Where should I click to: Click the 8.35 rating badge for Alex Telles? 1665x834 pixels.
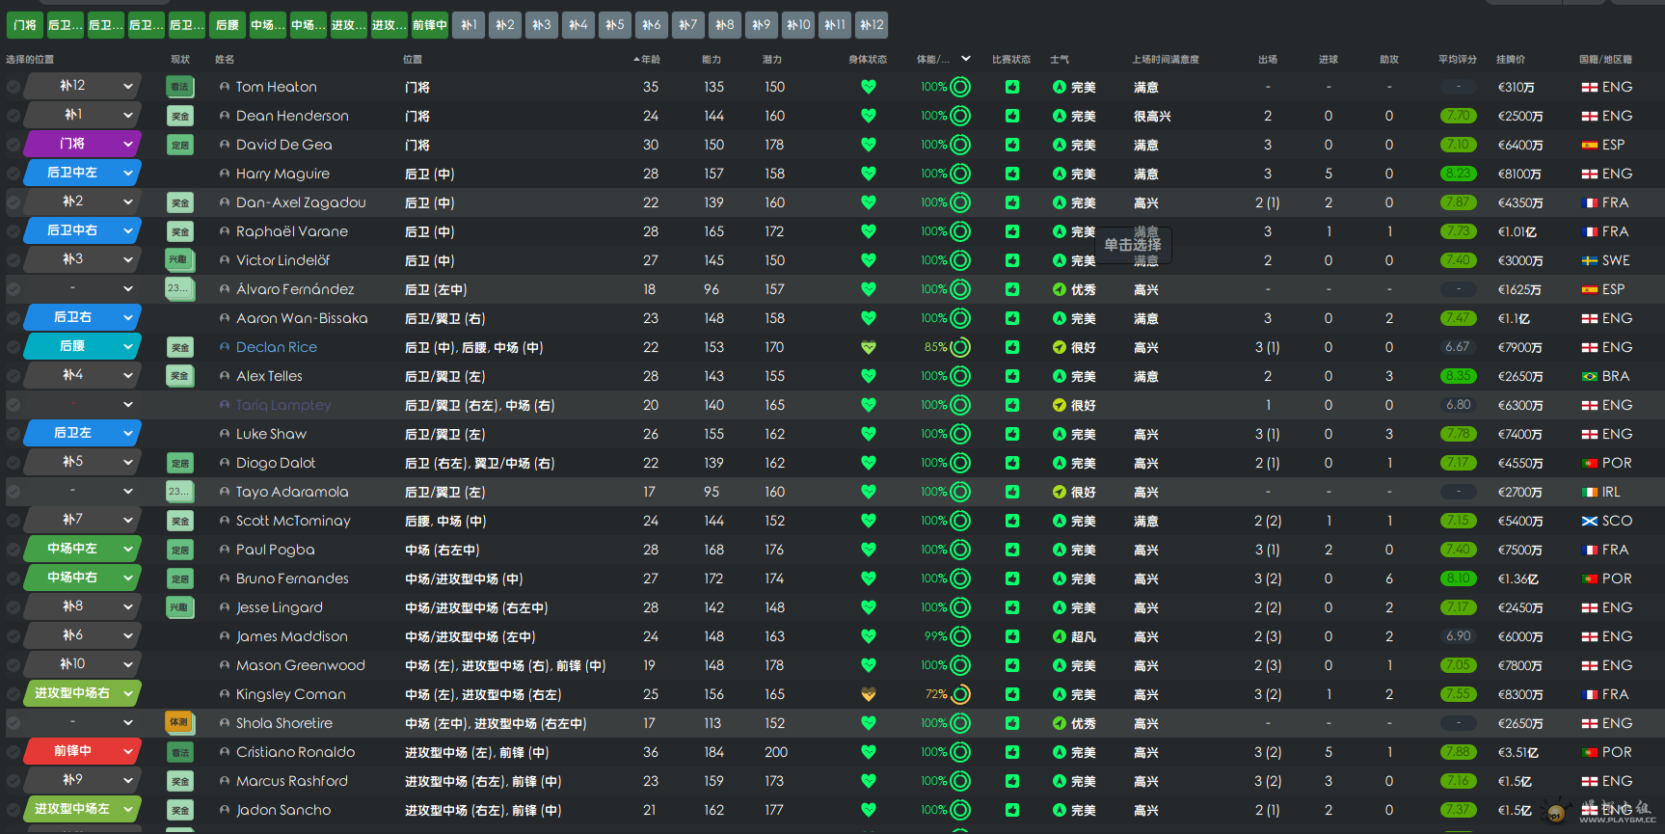tap(1458, 376)
